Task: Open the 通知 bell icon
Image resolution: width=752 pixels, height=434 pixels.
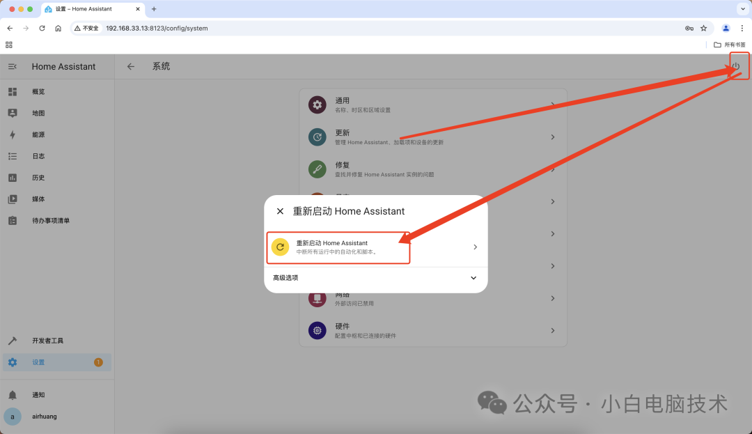Action: (13, 395)
